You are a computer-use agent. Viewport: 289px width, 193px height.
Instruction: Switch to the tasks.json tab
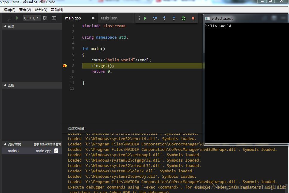click(x=109, y=18)
